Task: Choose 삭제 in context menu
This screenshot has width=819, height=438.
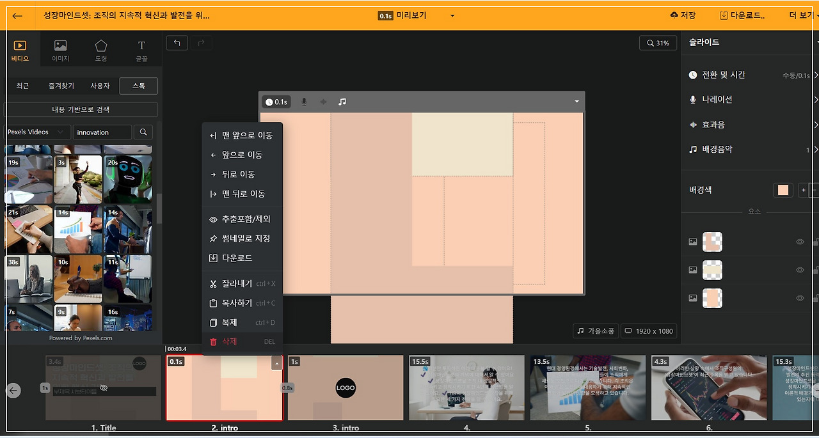Action: pos(242,341)
